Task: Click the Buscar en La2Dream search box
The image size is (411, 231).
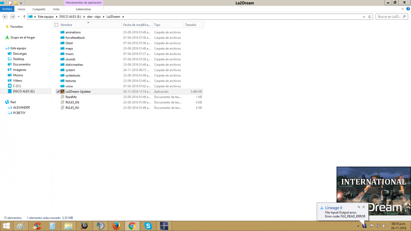Action: pyautogui.click(x=390, y=17)
